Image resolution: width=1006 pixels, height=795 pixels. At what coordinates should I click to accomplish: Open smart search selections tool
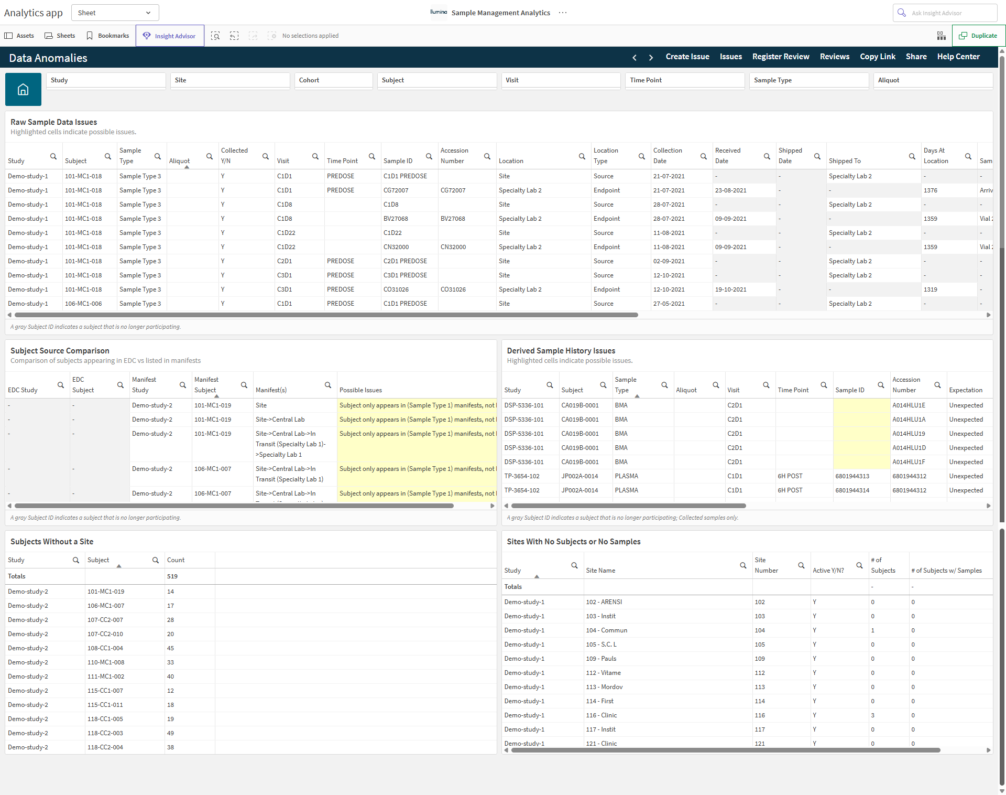pos(215,36)
